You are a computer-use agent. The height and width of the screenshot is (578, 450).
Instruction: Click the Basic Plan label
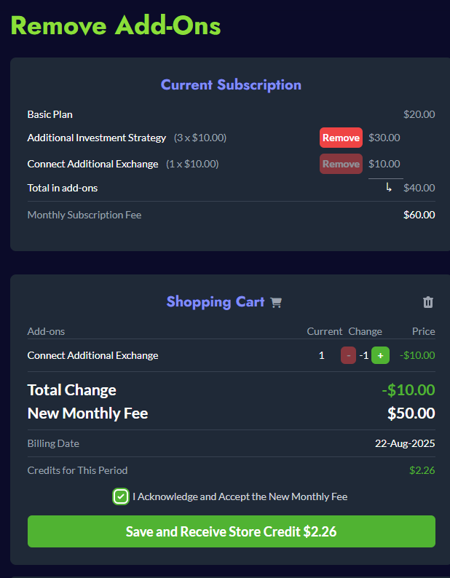[x=50, y=114]
